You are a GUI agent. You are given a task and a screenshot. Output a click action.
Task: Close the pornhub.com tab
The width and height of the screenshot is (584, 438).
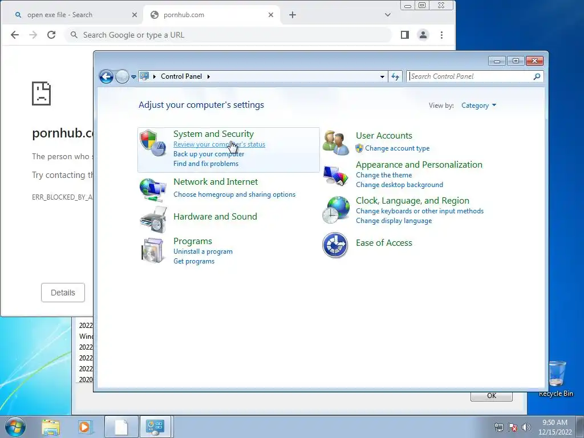[x=271, y=15]
